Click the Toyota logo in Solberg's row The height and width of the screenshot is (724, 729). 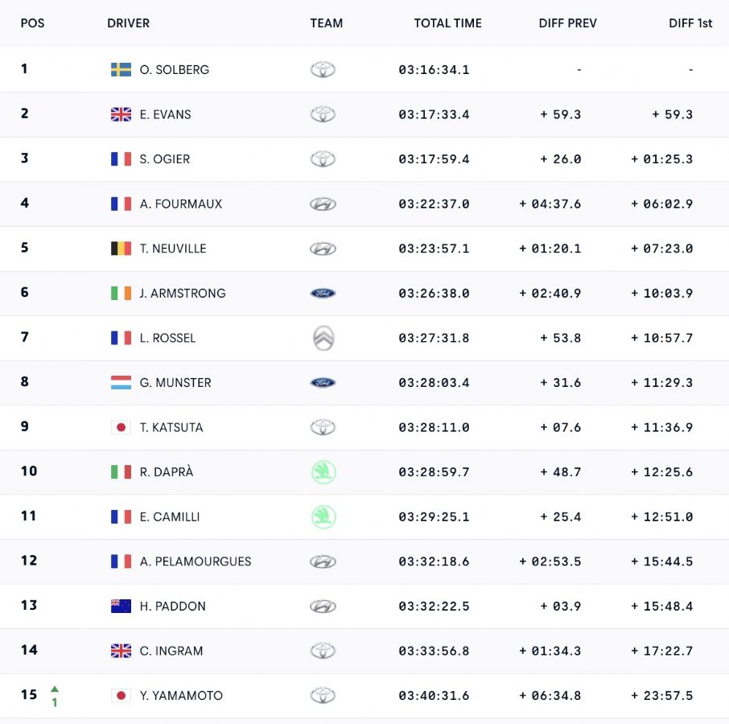[x=323, y=70]
